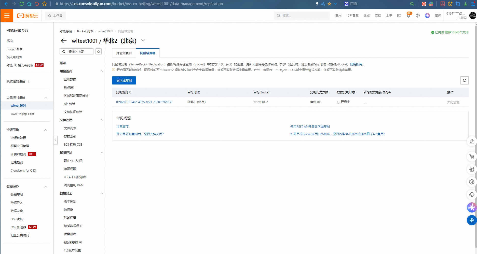Open the settings gear floating icon
The height and width of the screenshot is (254, 477).
(x=472, y=182)
